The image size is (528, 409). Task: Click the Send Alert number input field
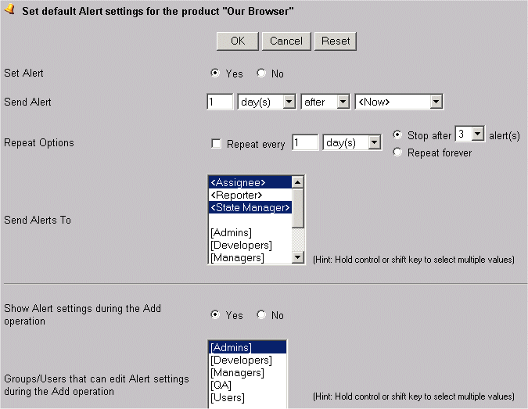(221, 102)
